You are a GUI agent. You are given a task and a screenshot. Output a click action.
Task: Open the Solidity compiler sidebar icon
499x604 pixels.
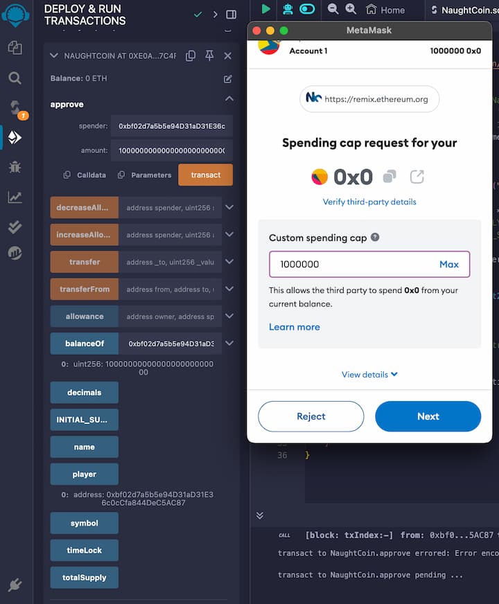click(x=16, y=108)
